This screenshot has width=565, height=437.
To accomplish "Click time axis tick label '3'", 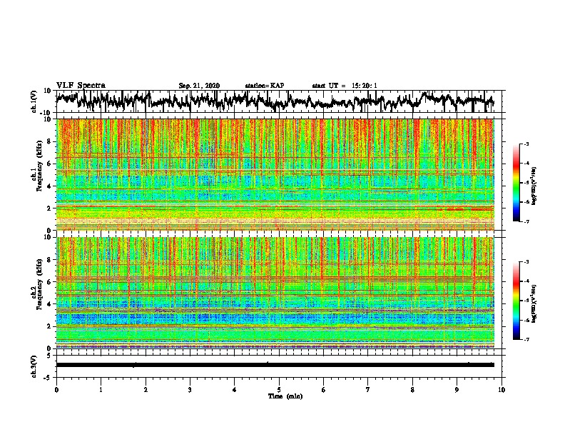I will coord(190,390).
